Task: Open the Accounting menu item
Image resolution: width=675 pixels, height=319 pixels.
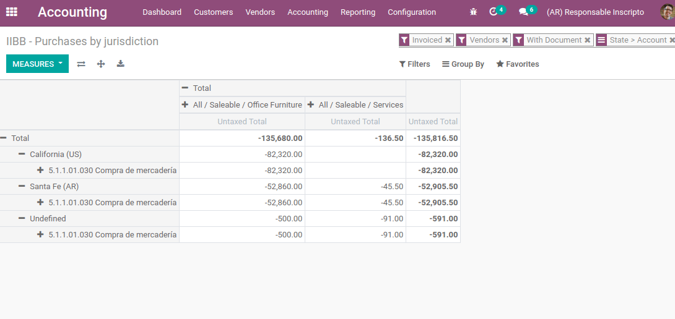Action: tap(308, 12)
